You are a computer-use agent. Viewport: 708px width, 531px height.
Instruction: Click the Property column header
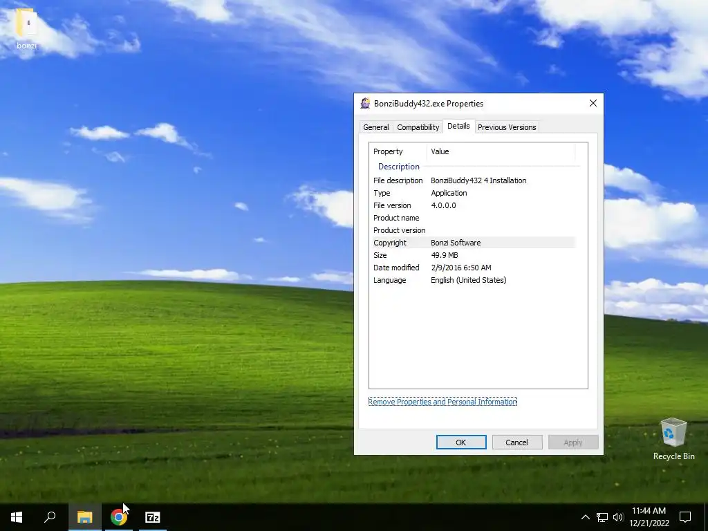(x=398, y=151)
